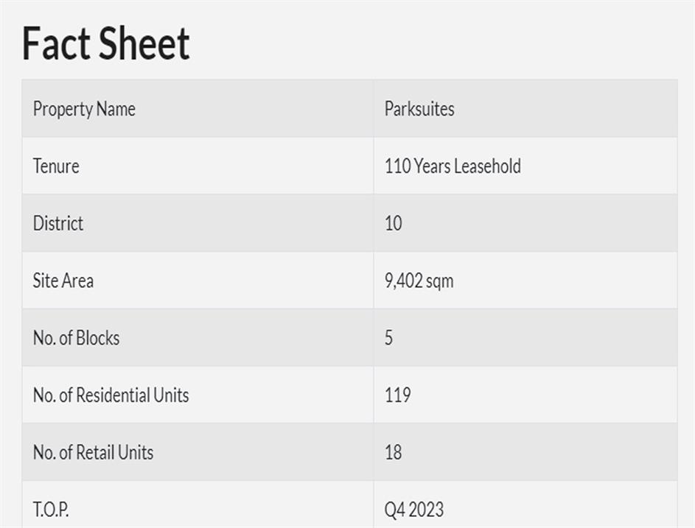Click the sqm unit text
Screen dimensions: 695x528
[x=438, y=281]
